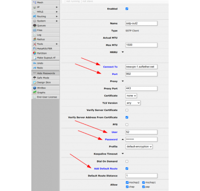
Task: Open the Files folder icon
Action: pos(35,30)
